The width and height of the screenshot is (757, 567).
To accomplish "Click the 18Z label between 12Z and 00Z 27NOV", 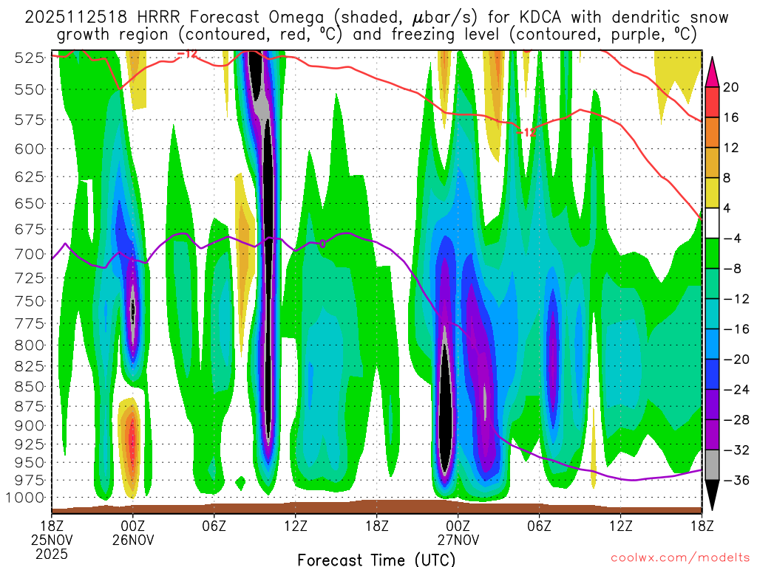I will (x=377, y=526).
